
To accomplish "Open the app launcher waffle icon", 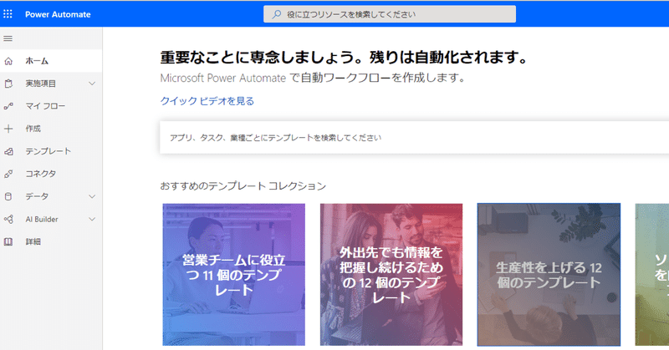I will [x=8, y=14].
